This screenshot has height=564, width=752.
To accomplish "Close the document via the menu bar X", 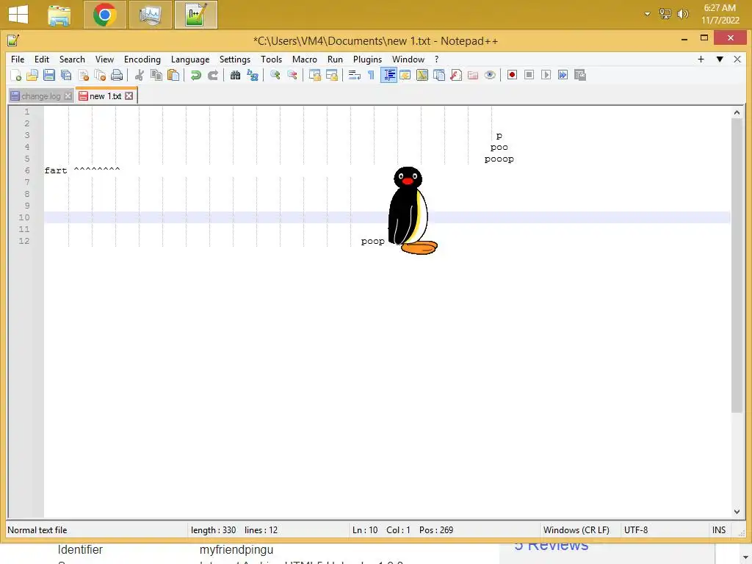I will click(x=737, y=59).
